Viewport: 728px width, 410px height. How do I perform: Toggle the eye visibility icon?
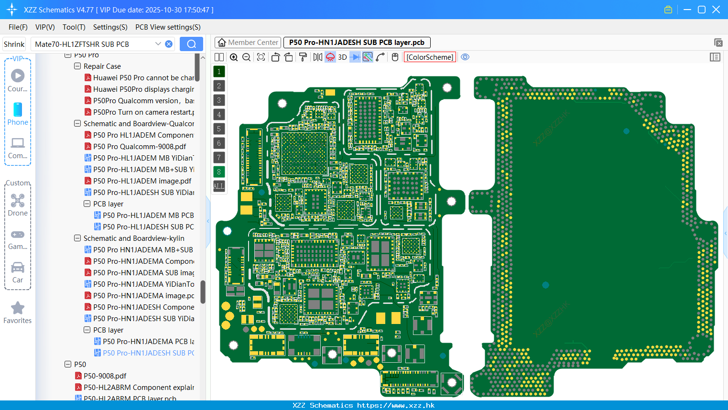(465, 57)
